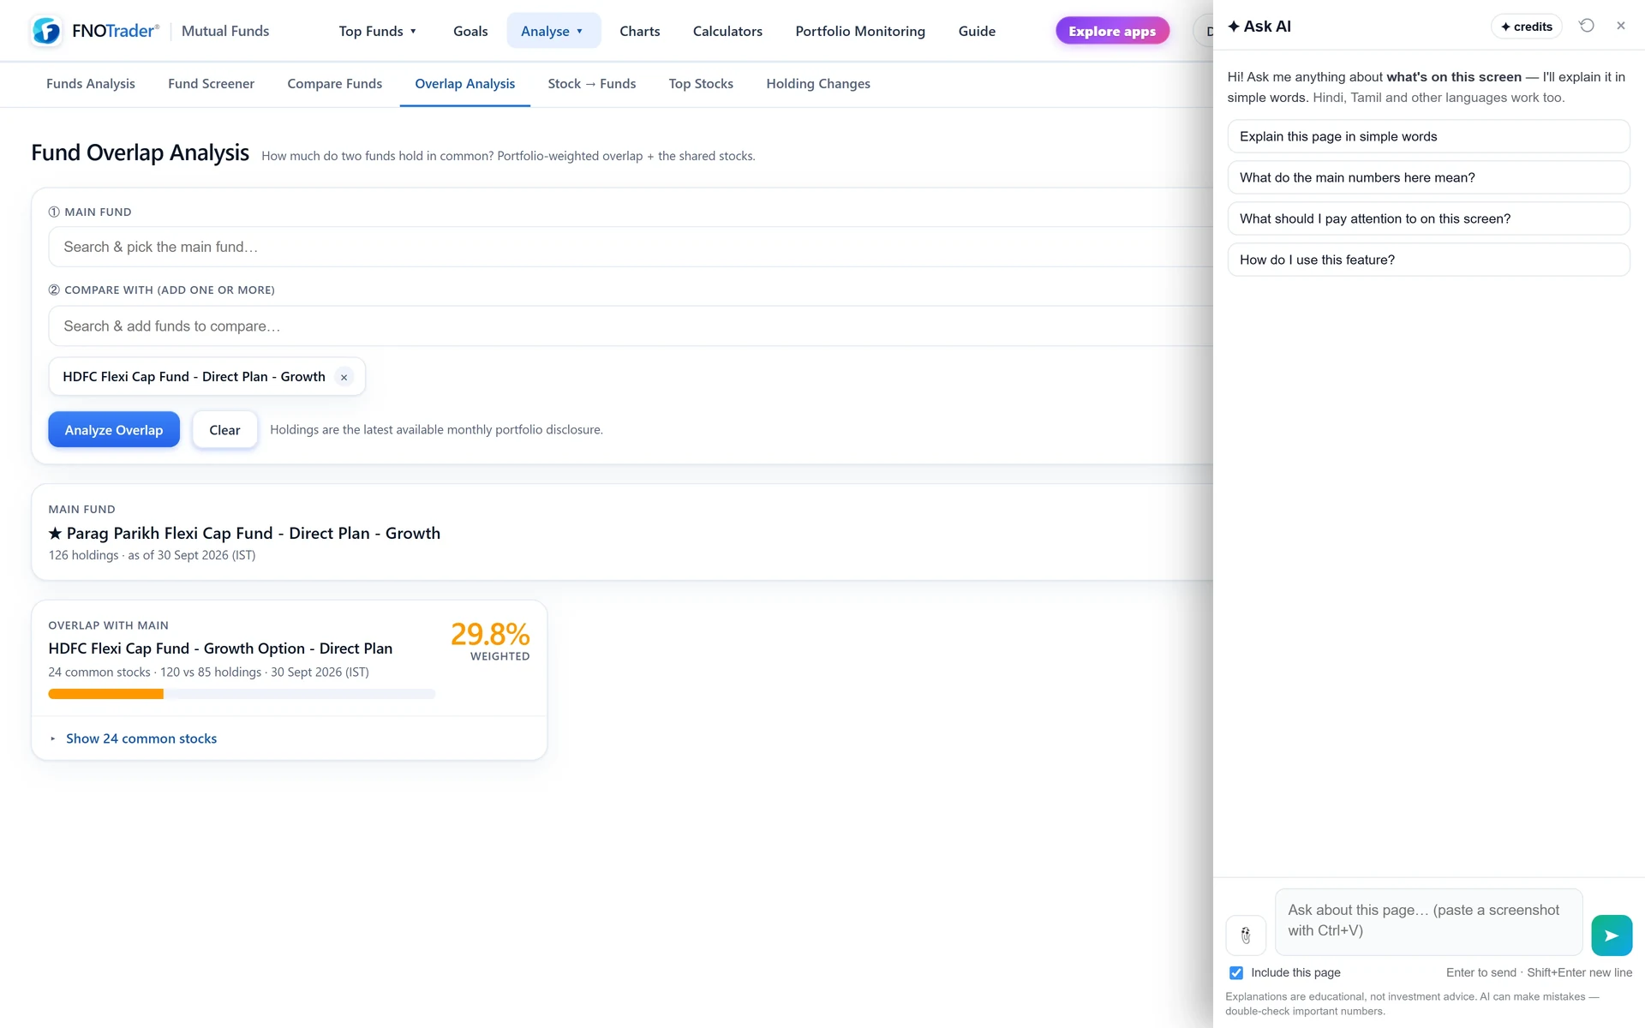Click the Analyze Overlap button

tap(114, 430)
